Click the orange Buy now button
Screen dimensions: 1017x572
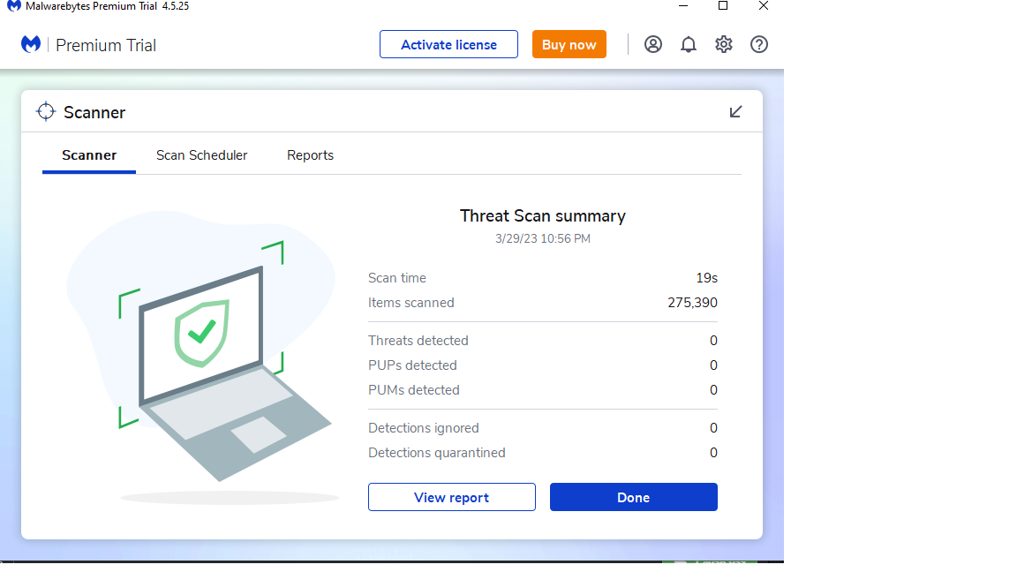(x=569, y=44)
